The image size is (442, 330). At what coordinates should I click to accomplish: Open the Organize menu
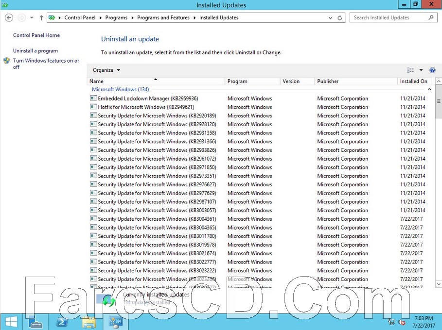click(106, 70)
